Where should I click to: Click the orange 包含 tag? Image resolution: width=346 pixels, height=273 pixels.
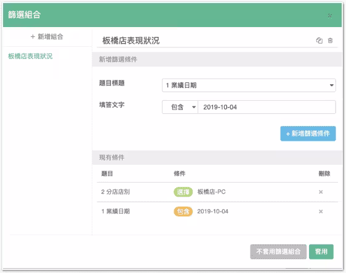[183, 212]
